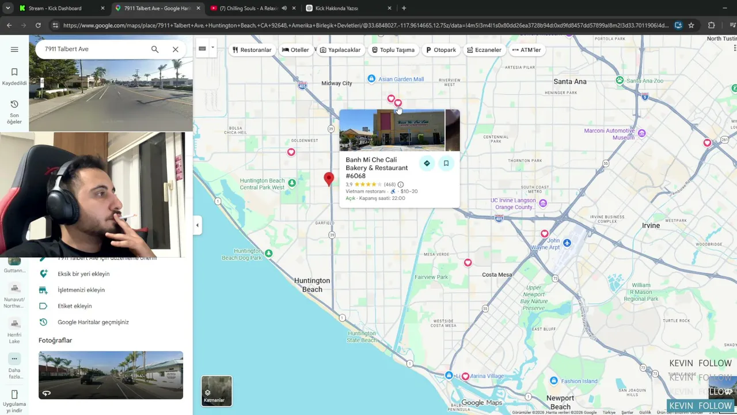Click the Vietnam restoranı category text
Screen dimensions: 737x415
pos(366,191)
